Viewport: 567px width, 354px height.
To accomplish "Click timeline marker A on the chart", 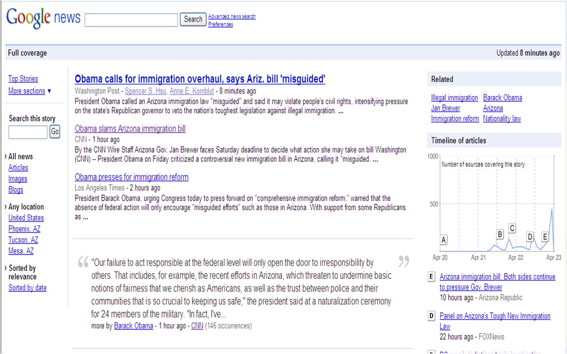I will coord(443,240).
